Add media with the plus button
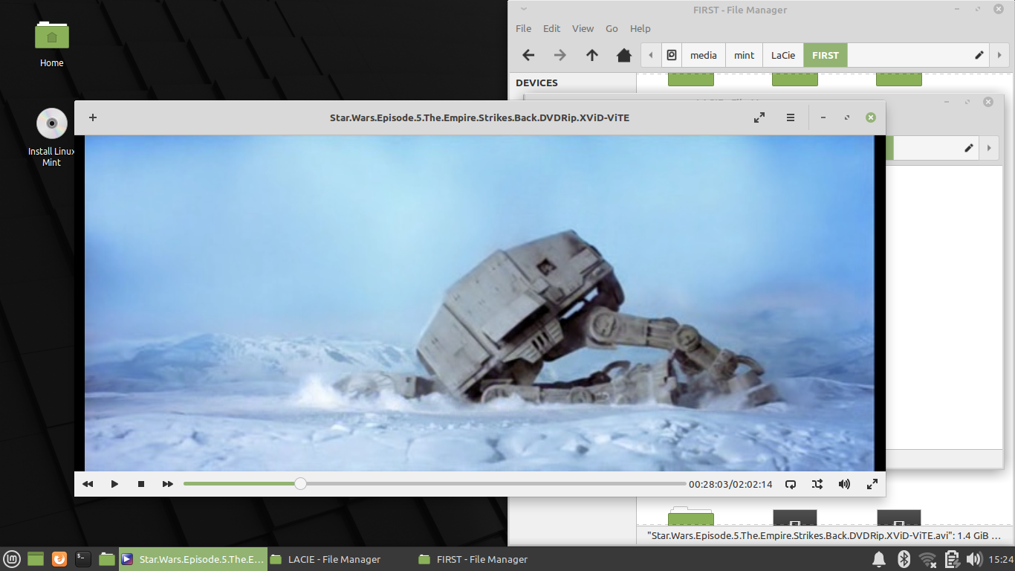 [93, 117]
